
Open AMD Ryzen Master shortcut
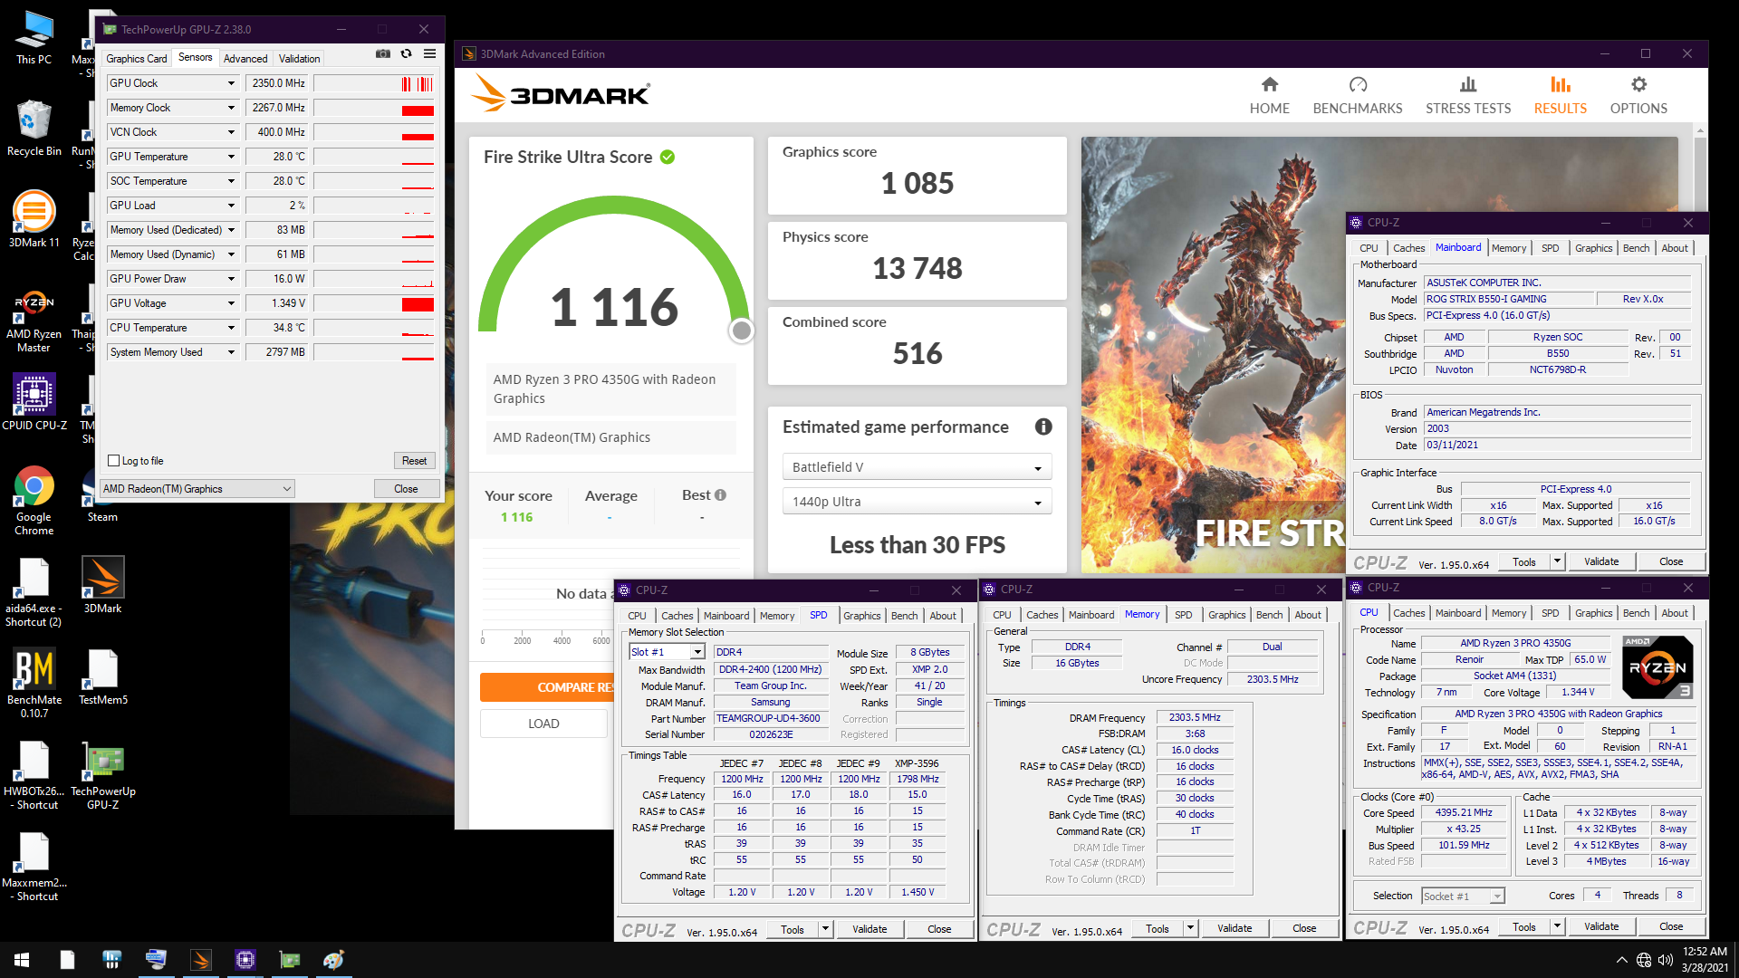tap(34, 321)
